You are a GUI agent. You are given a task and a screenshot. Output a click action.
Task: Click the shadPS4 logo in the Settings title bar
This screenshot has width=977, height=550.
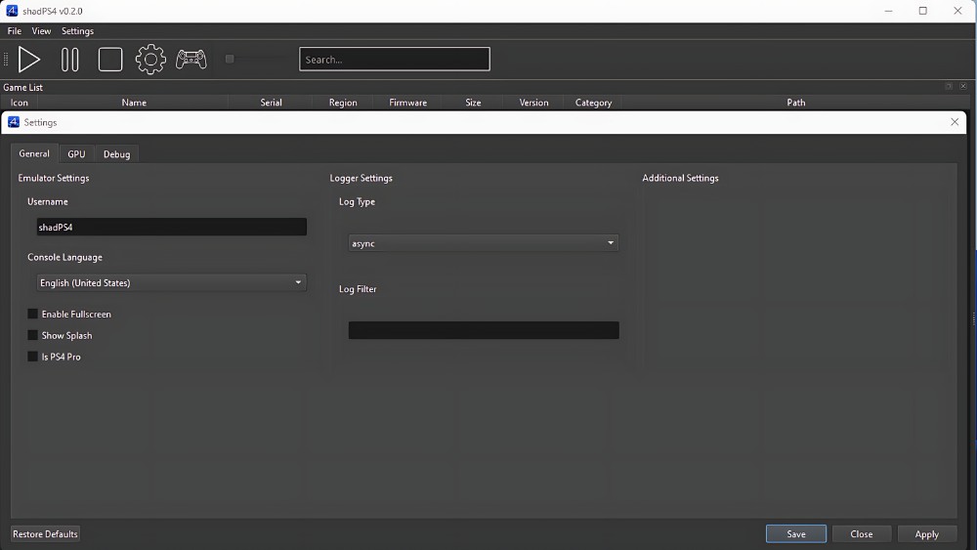14,122
